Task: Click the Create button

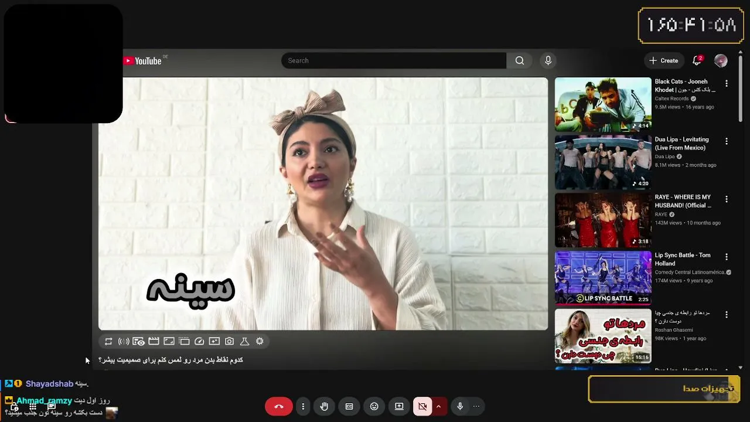Action: tap(663, 60)
